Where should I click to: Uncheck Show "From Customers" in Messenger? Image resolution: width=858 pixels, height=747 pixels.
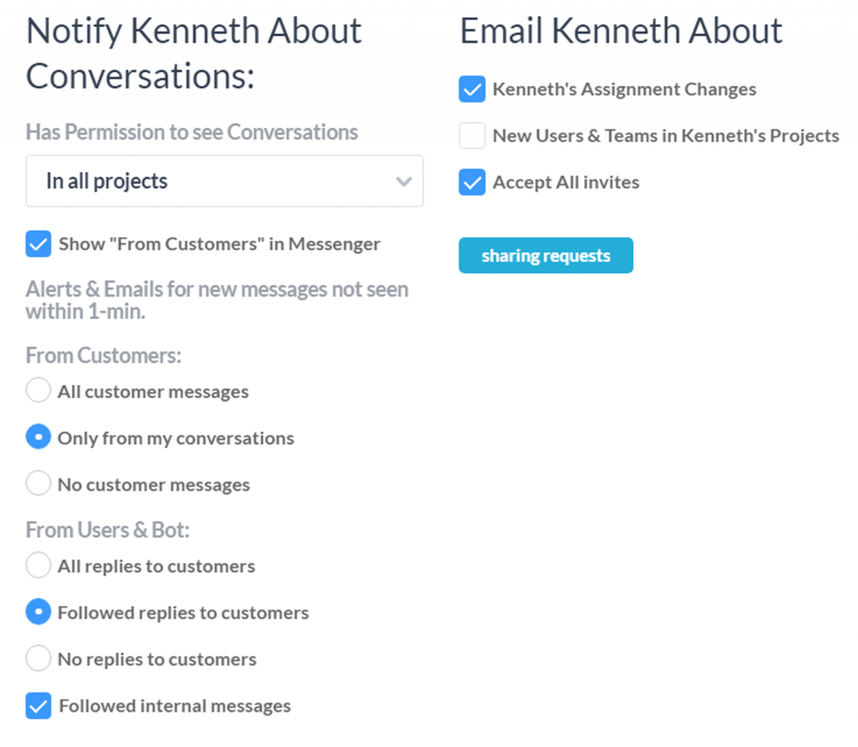[39, 244]
